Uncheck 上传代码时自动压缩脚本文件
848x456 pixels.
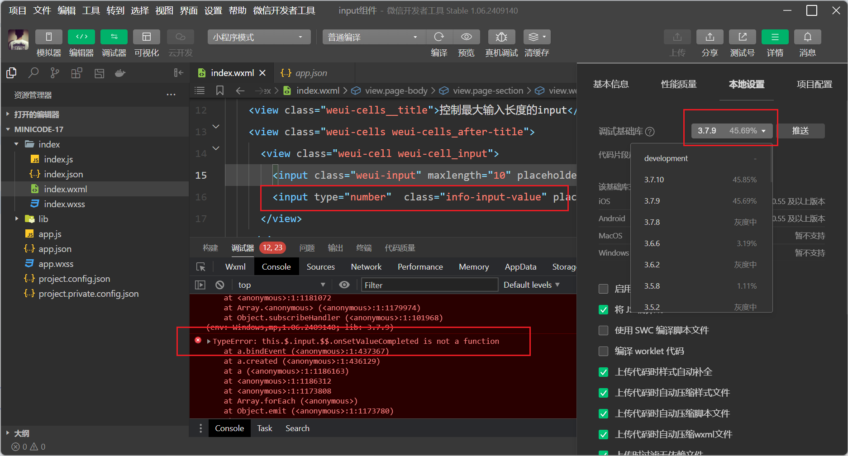coord(603,414)
